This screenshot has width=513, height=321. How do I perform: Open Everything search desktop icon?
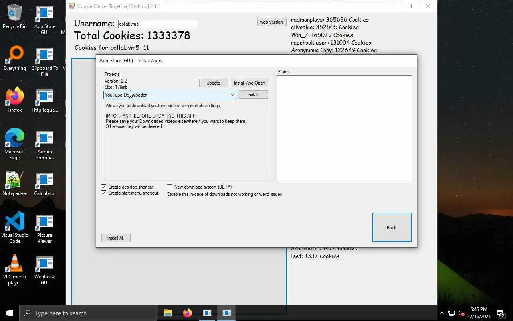click(15, 59)
